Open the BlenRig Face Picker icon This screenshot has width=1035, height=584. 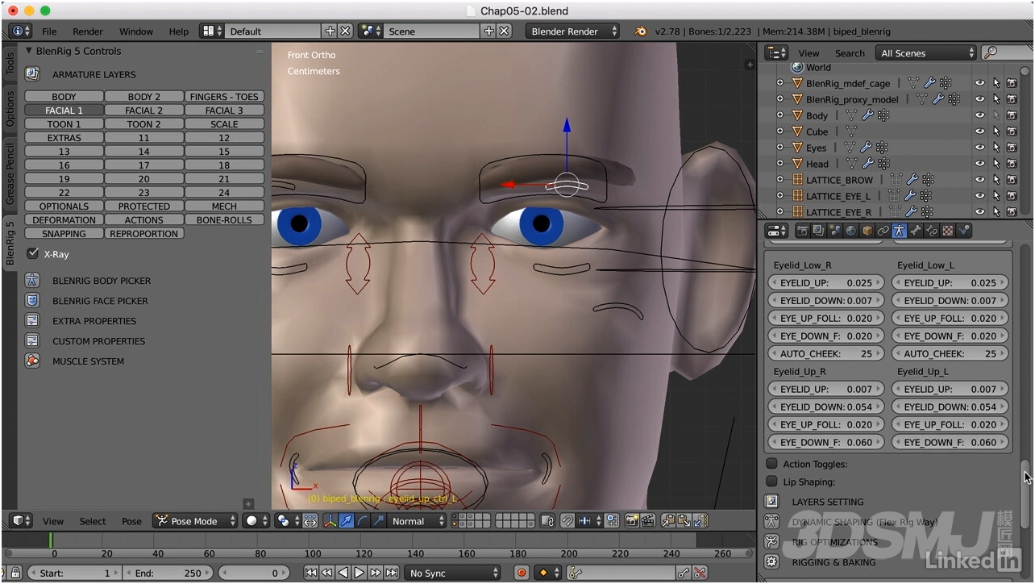click(32, 301)
